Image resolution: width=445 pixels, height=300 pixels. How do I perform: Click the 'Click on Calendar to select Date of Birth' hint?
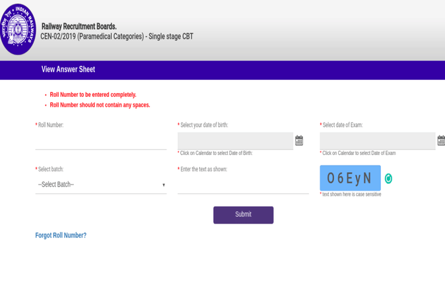coord(216,153)
